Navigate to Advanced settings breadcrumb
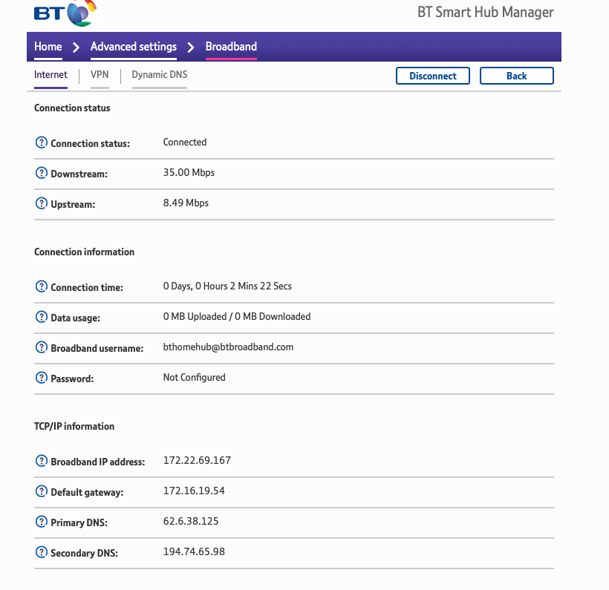Image resolution: width=609 pixels, height=590 pixels. tap(134, 47)
